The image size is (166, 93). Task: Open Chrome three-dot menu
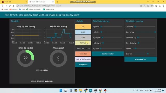[164, 6]
